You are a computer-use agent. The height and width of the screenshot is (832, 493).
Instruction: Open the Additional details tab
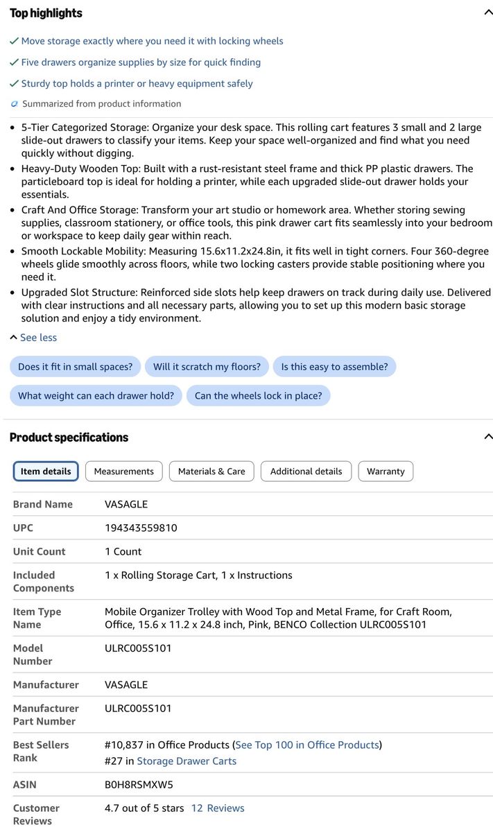(x=306, y=471)
